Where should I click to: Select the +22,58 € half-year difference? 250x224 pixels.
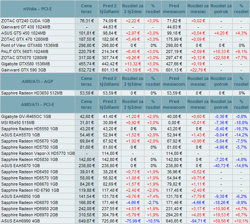pos(221,58)
